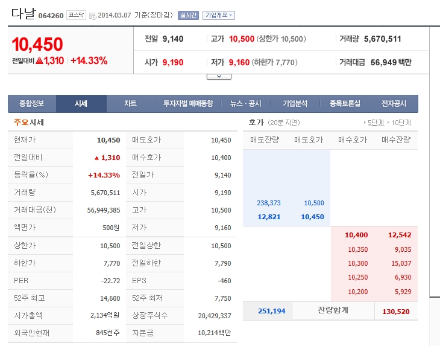Click the 전일 value 9,140 in the header
This screenshot has height=346, width=440.
(x=173, y=39)
